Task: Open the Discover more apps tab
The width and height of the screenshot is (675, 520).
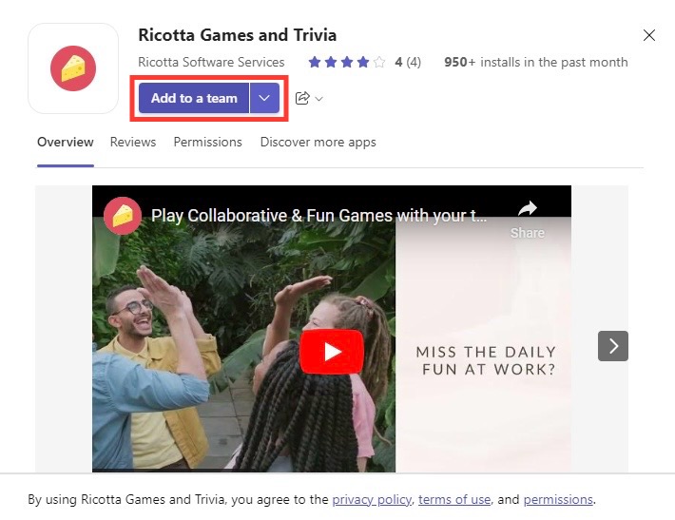Action: pos(318,142)
